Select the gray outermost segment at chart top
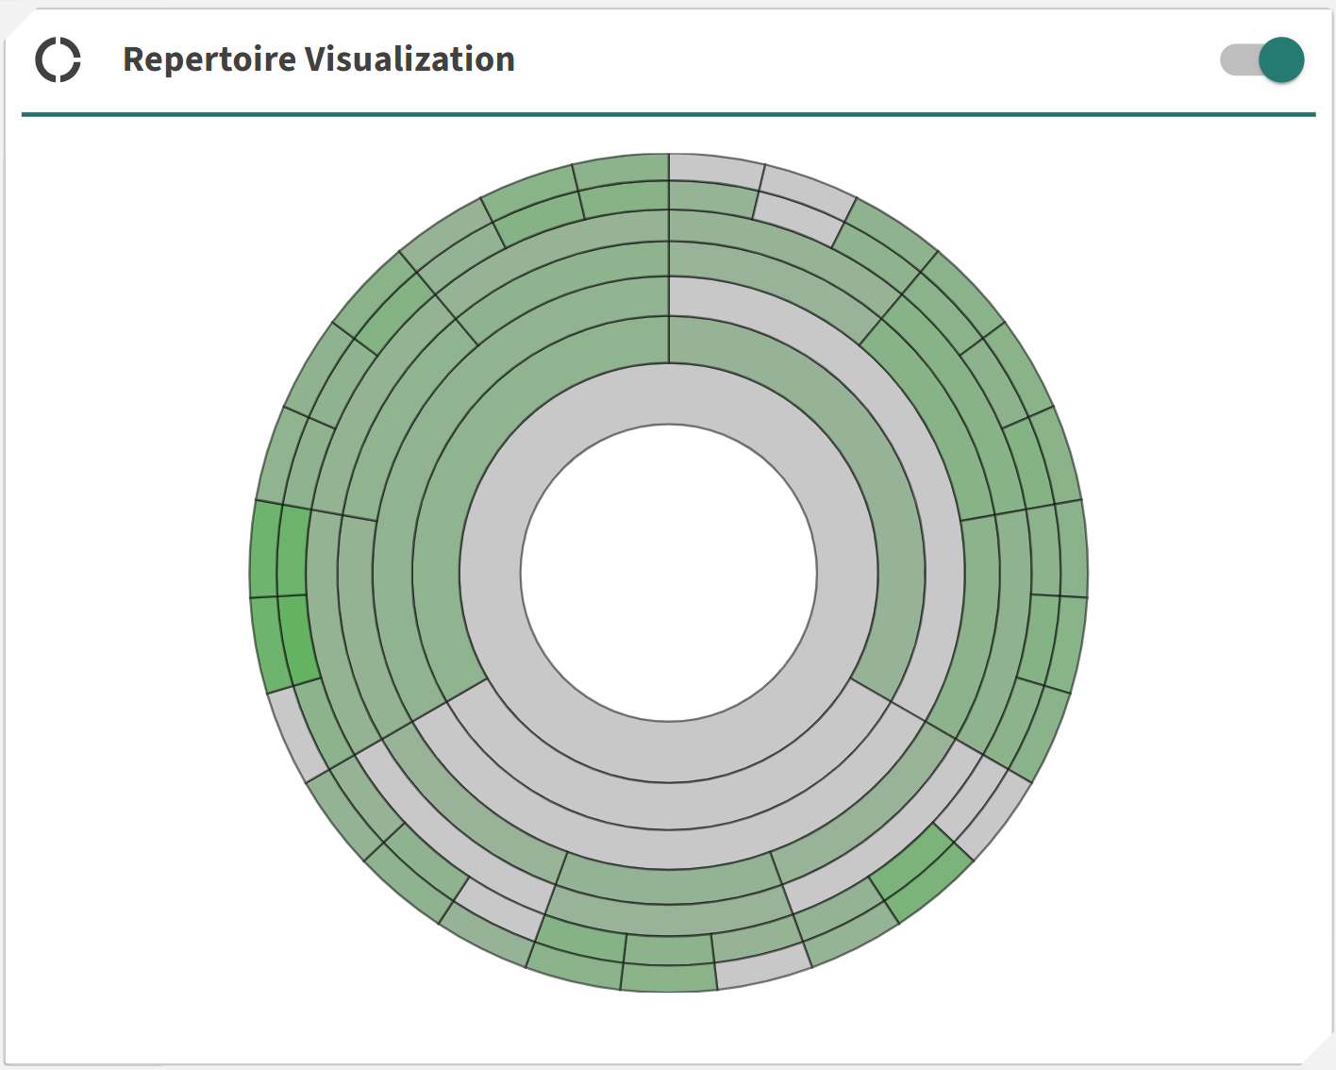This screenshot has height=1070, width=1336. 714,169
